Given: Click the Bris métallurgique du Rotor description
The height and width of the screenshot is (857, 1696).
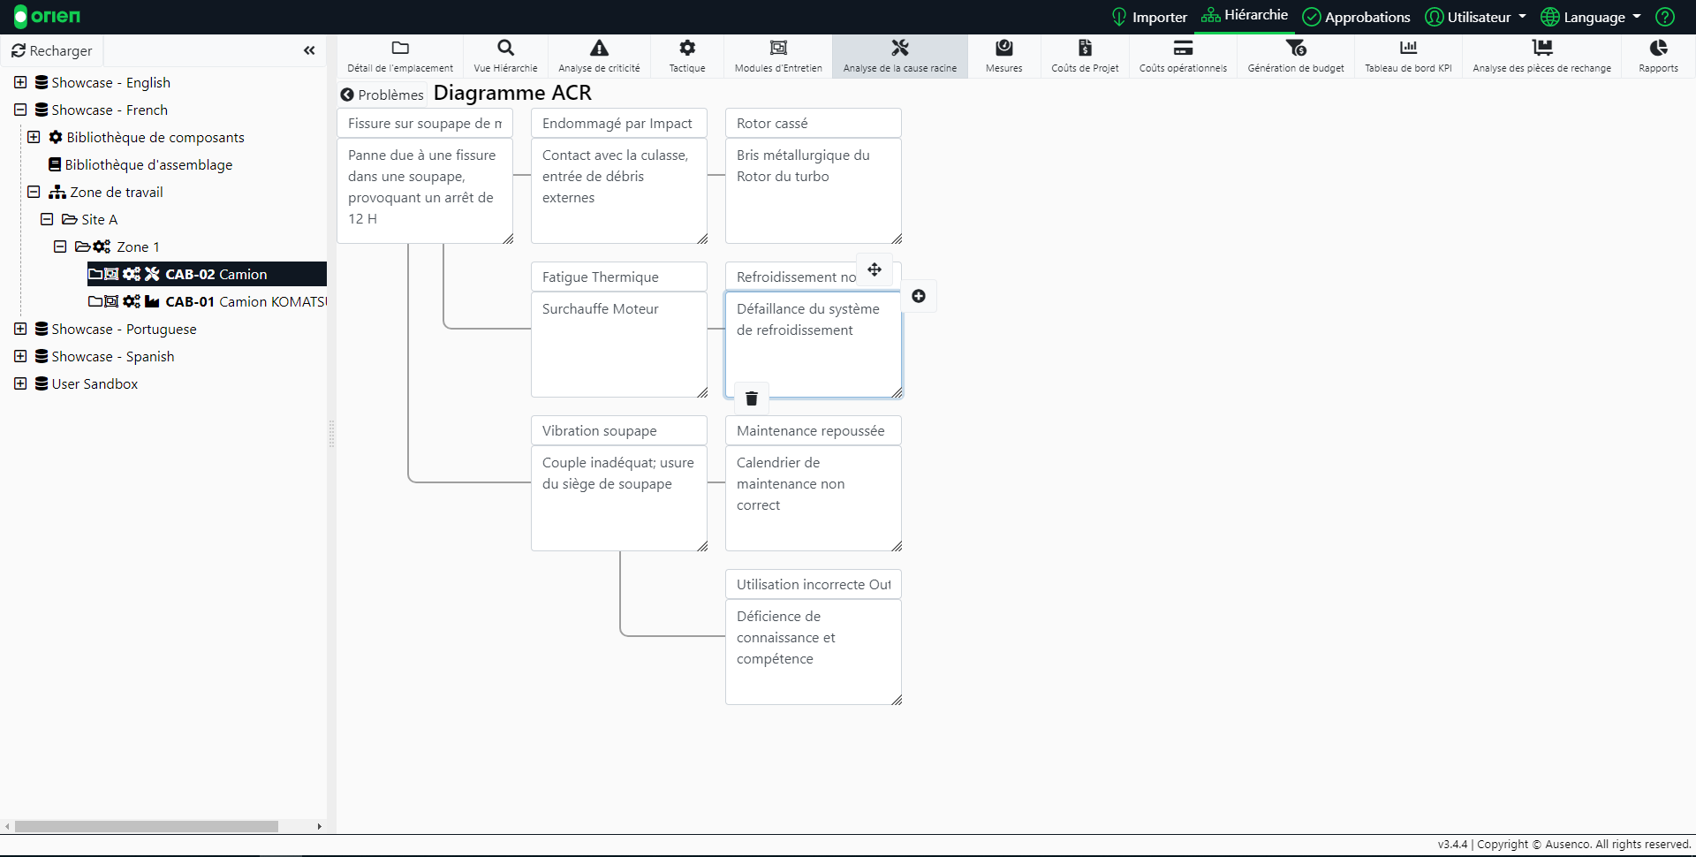Looking at the screenshot, I should point(814,191).
